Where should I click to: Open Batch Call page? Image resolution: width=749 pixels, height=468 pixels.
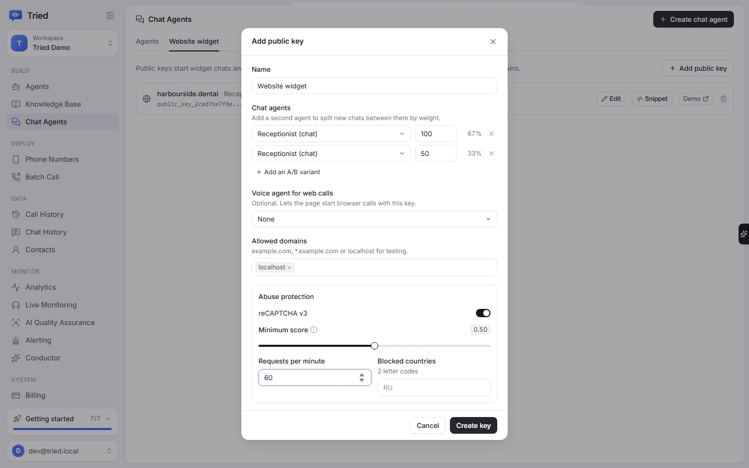62,177
